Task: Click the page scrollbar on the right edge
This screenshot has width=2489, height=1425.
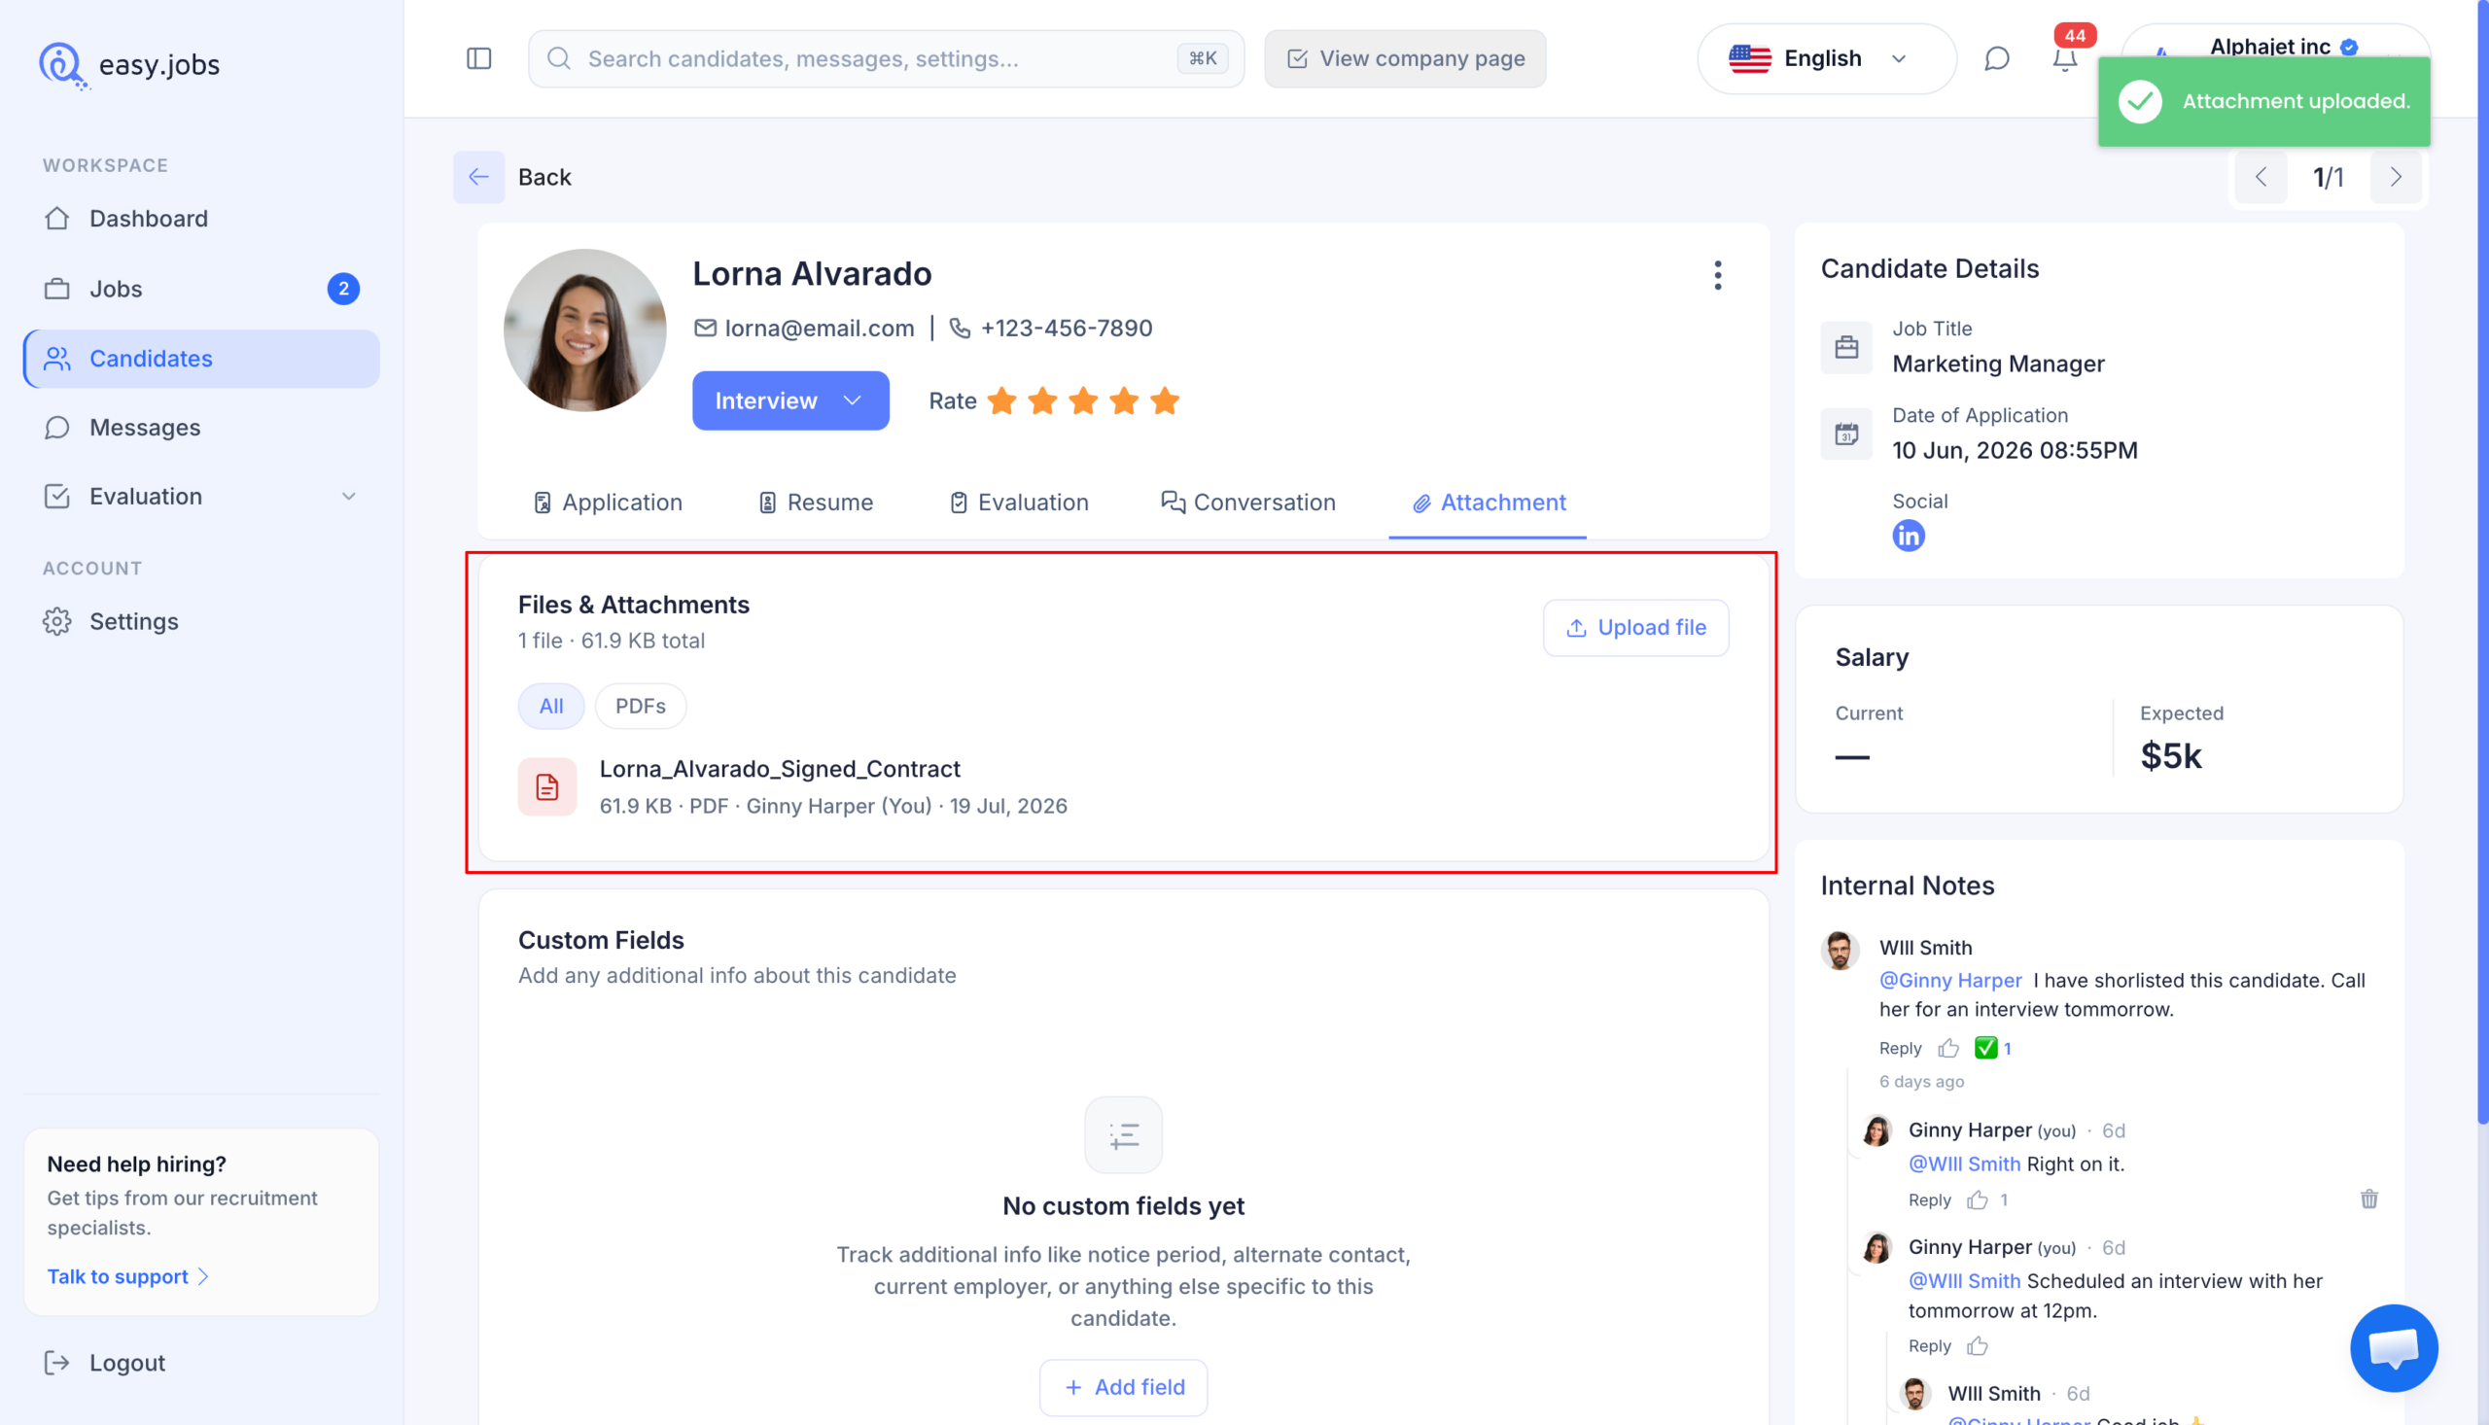Action: point(2481,563)
